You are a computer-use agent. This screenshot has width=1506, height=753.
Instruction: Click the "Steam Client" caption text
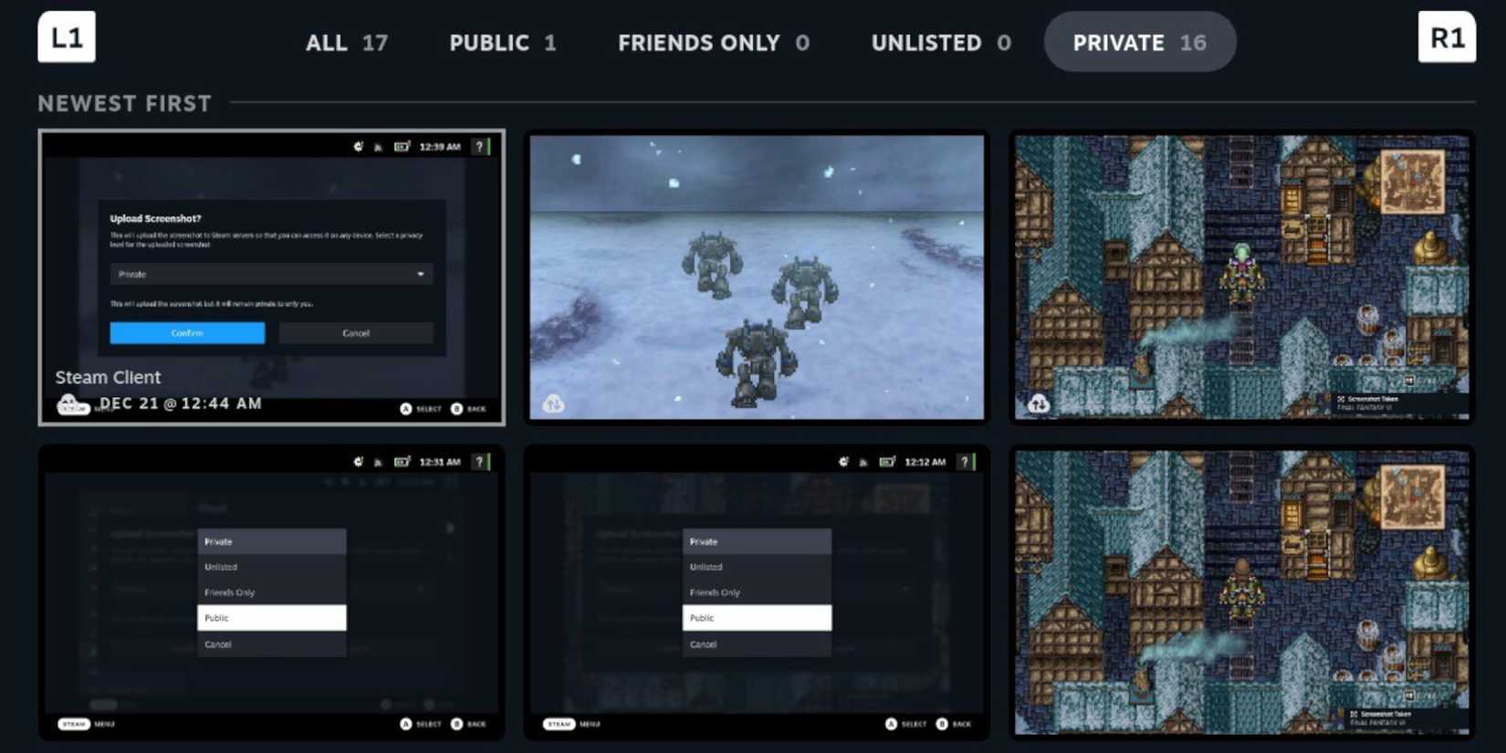[x=108, y=377]
